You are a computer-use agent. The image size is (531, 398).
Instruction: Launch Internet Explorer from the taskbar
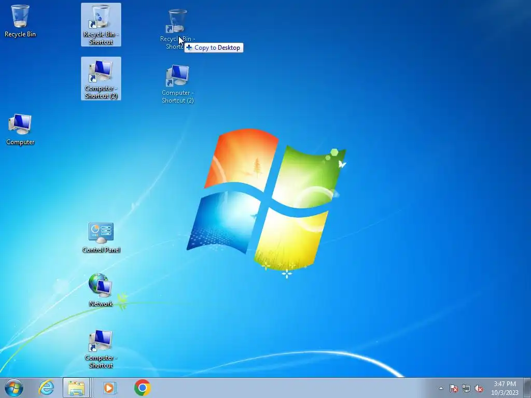46,388
